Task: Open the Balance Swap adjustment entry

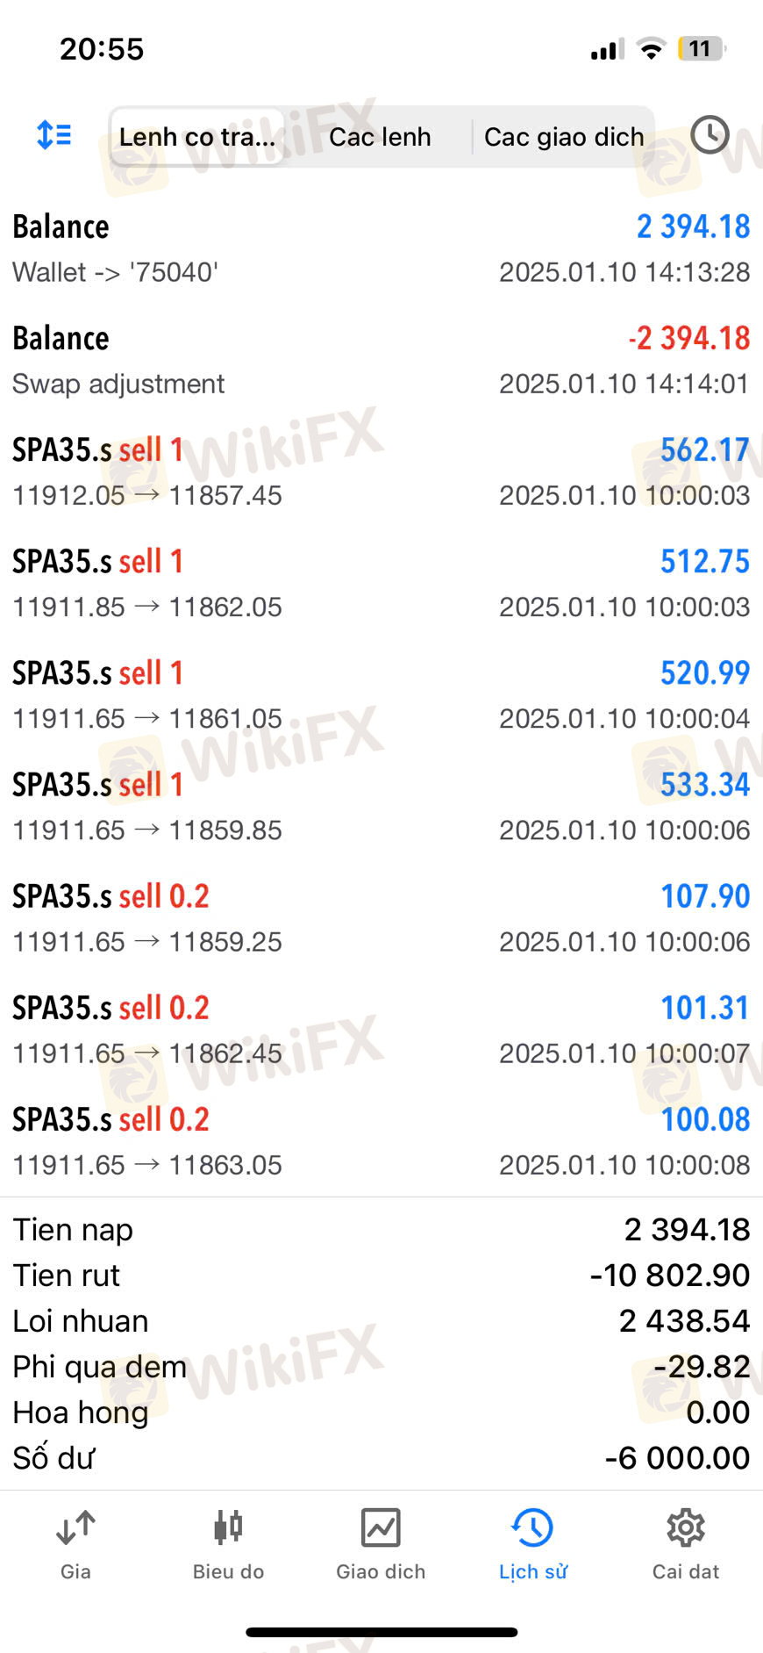Action: pos(381,360)
